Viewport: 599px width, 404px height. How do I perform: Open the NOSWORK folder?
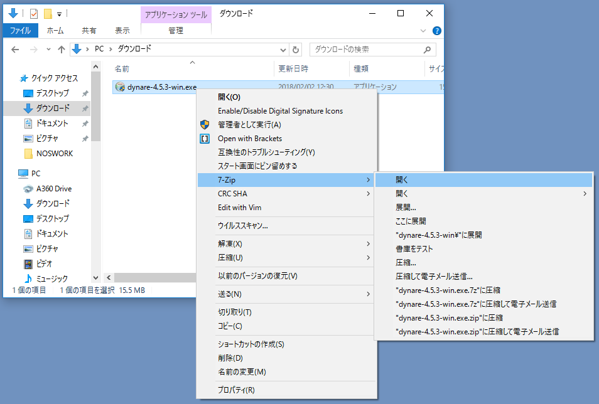click(x=55, y=154)
